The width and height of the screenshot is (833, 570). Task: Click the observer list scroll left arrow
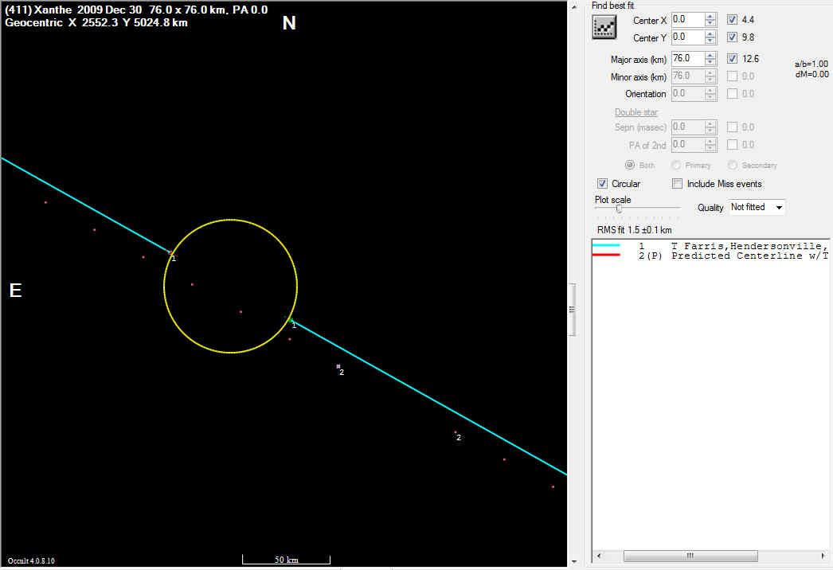tap(599, 556)
